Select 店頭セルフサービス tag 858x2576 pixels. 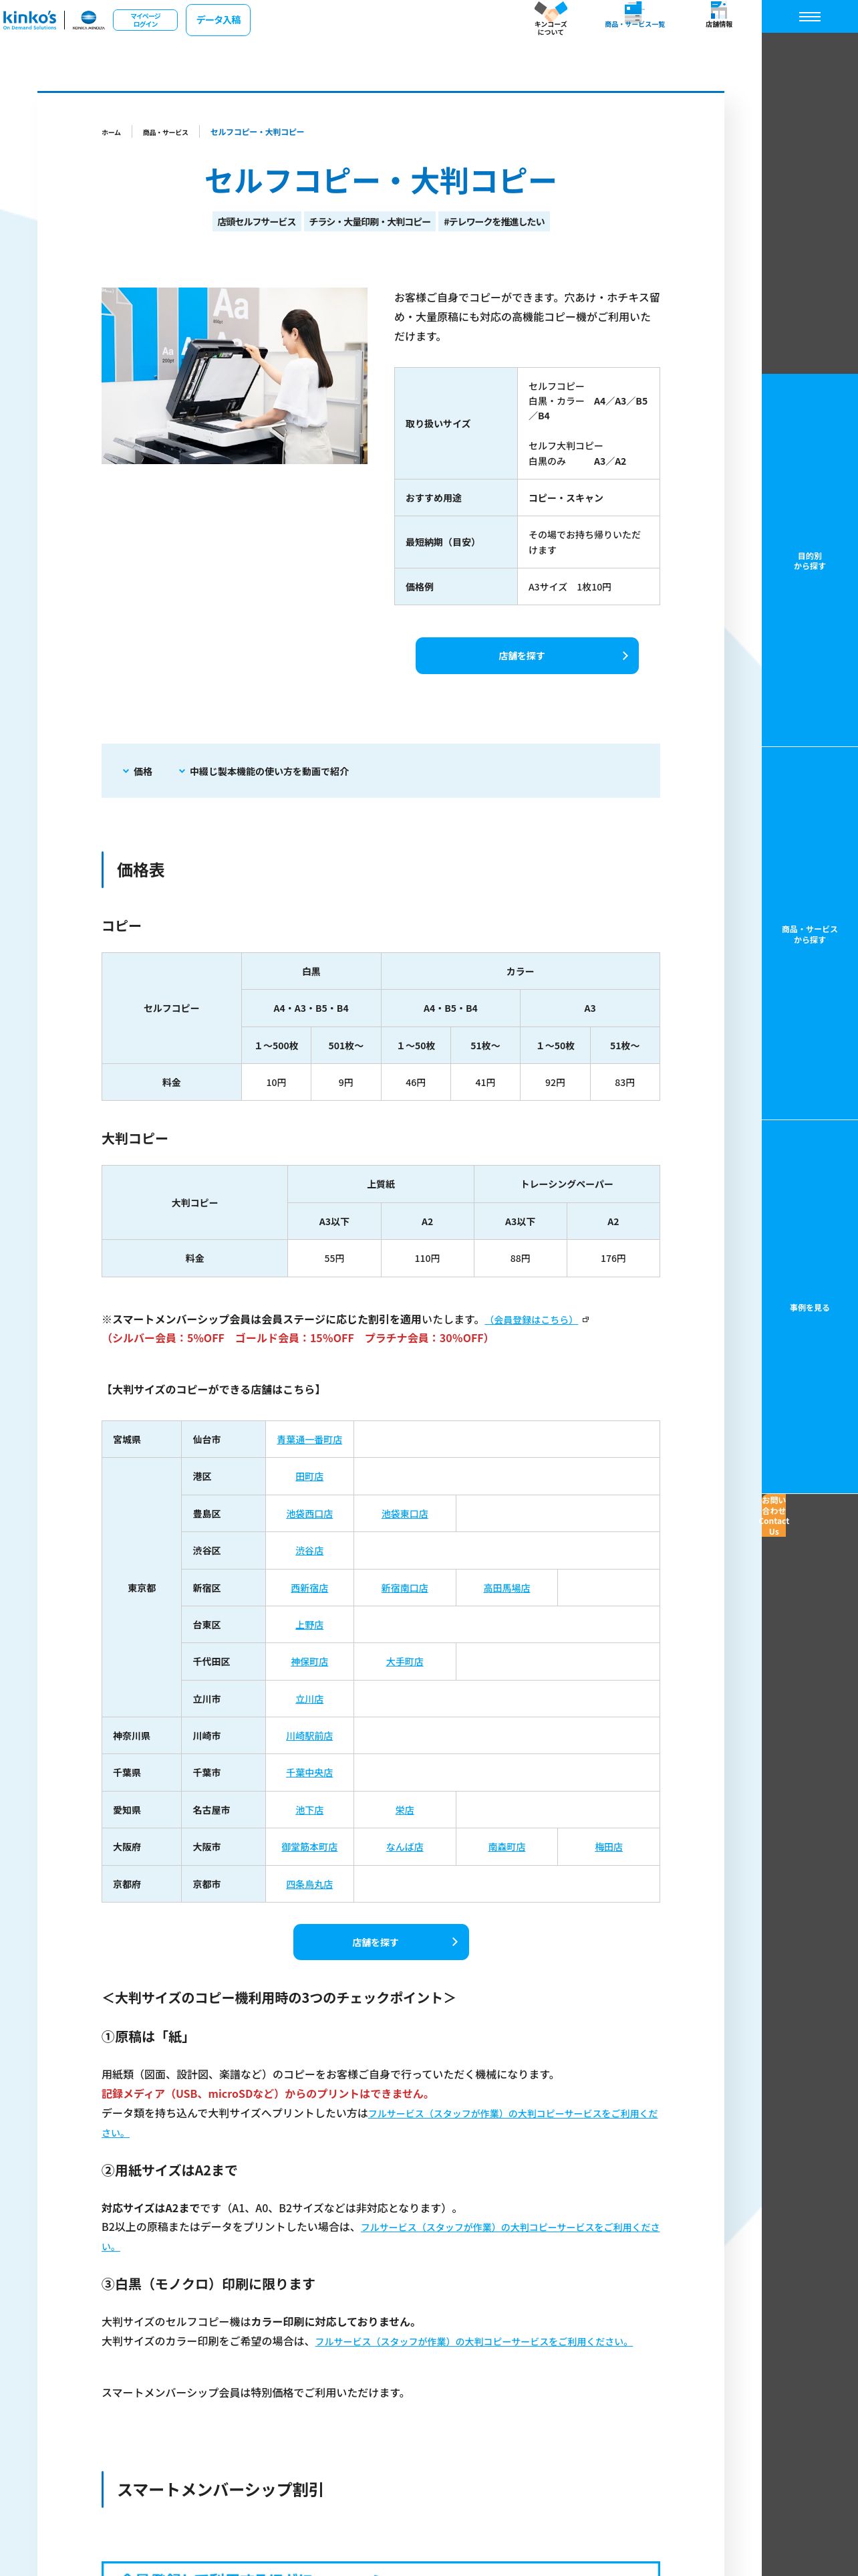click(x=257, y=222)
